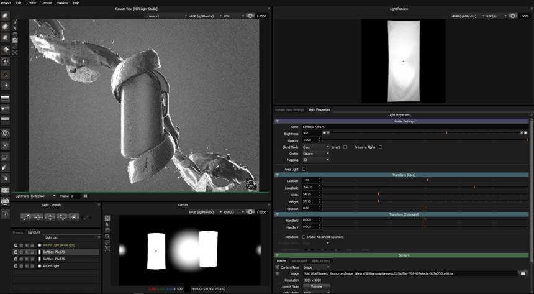Enable the Invert checkbox

[345, 147]
